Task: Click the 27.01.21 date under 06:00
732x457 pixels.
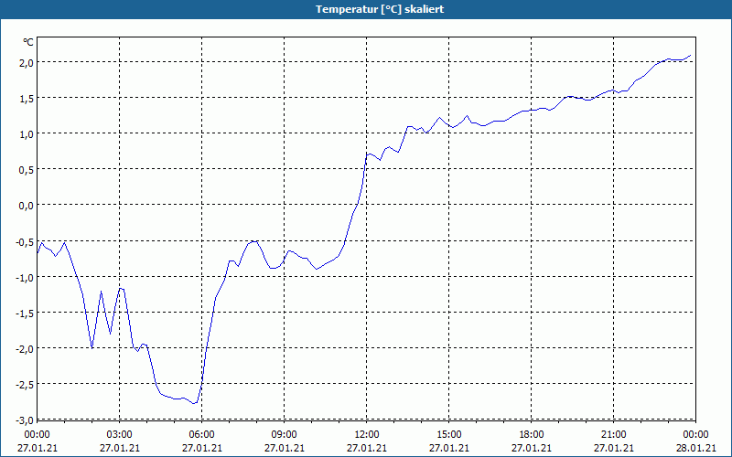Action: [x=201, y=448]
